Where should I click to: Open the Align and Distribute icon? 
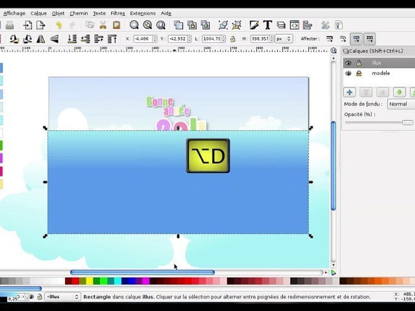tap(307, 25)
